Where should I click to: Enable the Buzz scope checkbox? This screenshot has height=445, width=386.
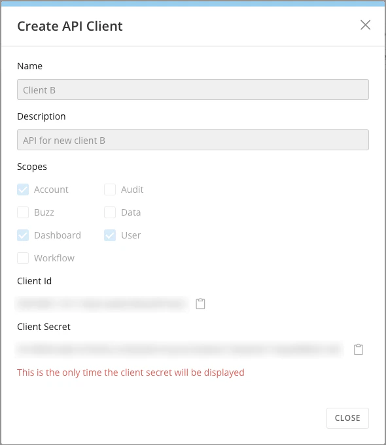coord(23,212)
